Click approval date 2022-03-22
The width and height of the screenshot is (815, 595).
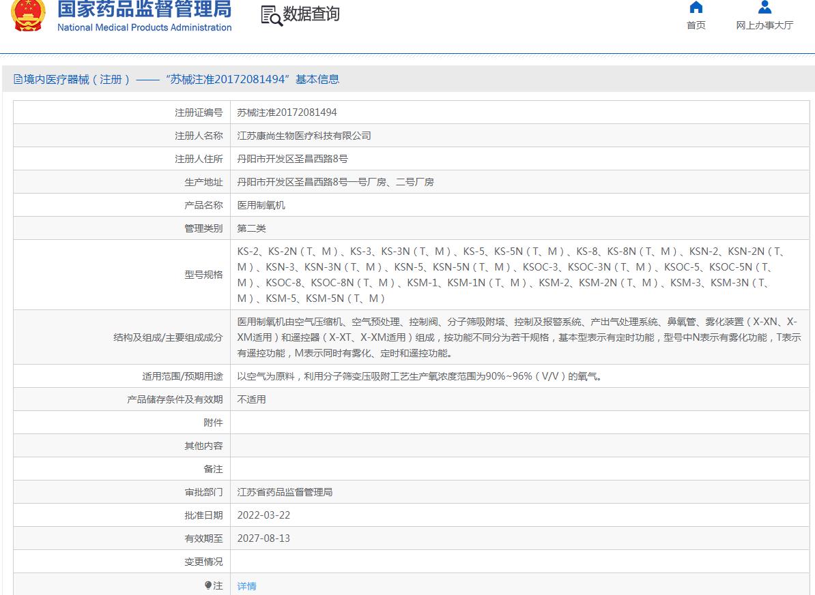point(263,515)
